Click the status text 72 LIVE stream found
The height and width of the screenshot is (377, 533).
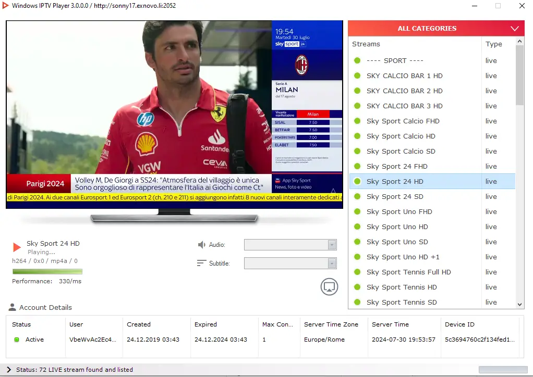coord(74,370)
